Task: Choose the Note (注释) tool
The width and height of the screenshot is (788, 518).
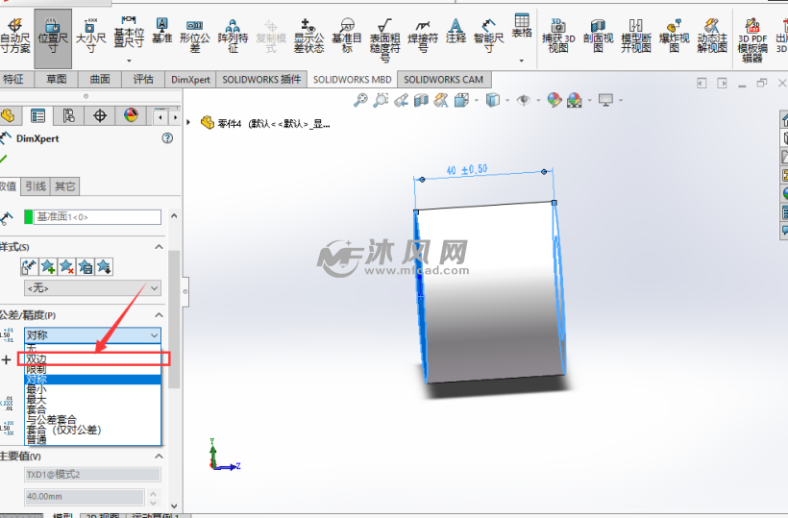Action: click(456, 30)
